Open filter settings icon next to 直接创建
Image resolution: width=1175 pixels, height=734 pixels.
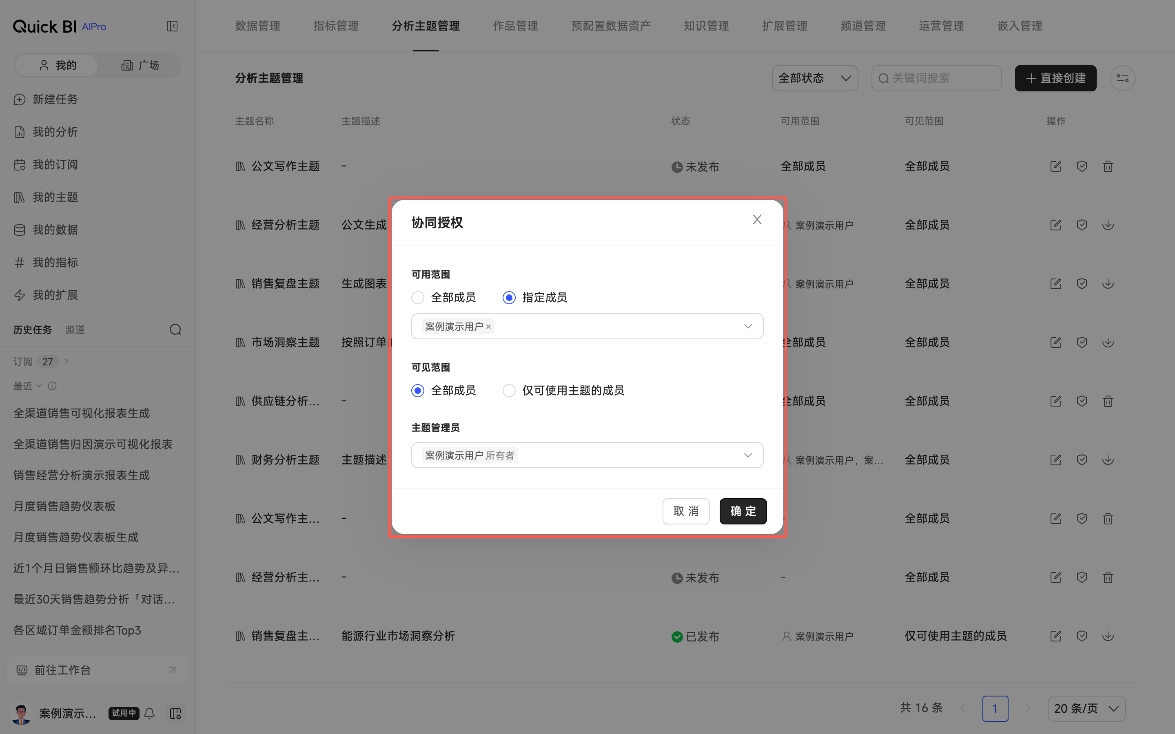pyautogui.click(x=1122, y=78)
